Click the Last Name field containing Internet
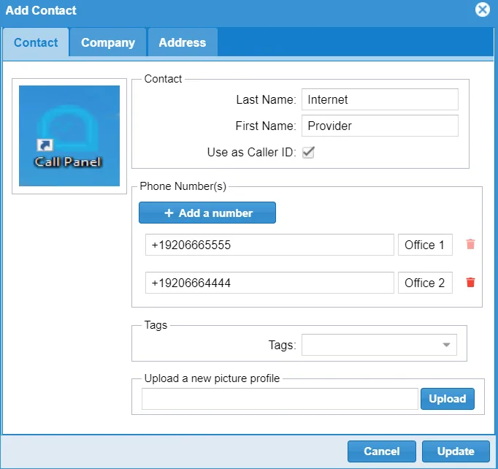 [380, 99]
